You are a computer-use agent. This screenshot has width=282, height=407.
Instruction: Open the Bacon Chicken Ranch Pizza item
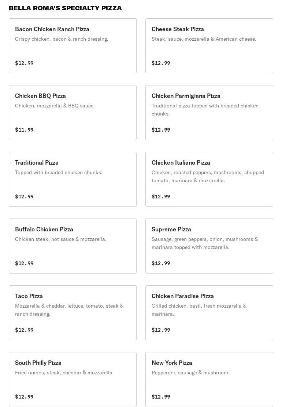73,46
